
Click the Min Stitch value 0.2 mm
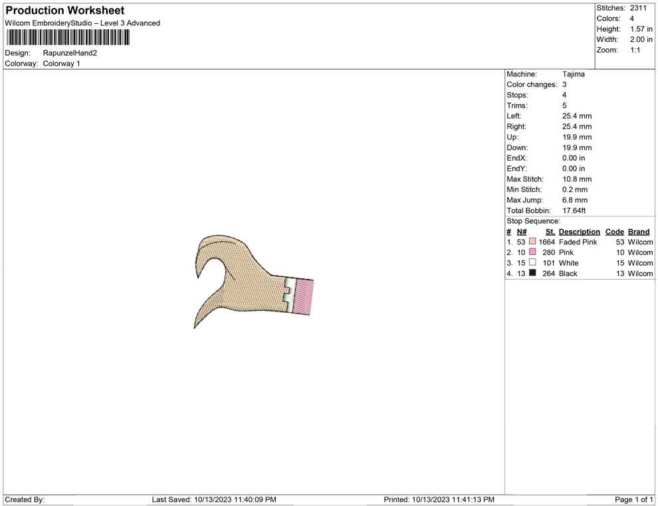click(575, 189)
